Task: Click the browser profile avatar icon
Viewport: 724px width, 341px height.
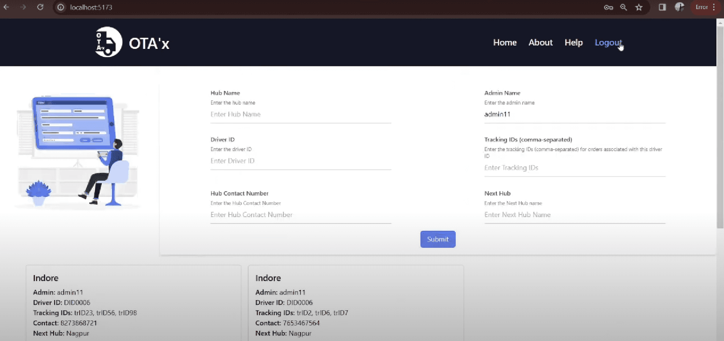Action: point(680,7)
